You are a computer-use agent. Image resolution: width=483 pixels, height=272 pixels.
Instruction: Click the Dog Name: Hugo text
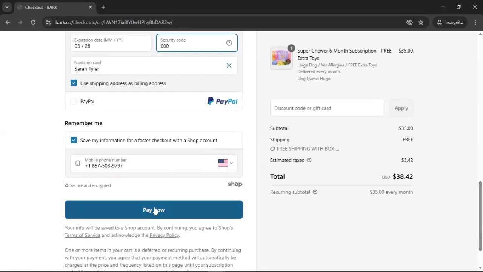314,79
